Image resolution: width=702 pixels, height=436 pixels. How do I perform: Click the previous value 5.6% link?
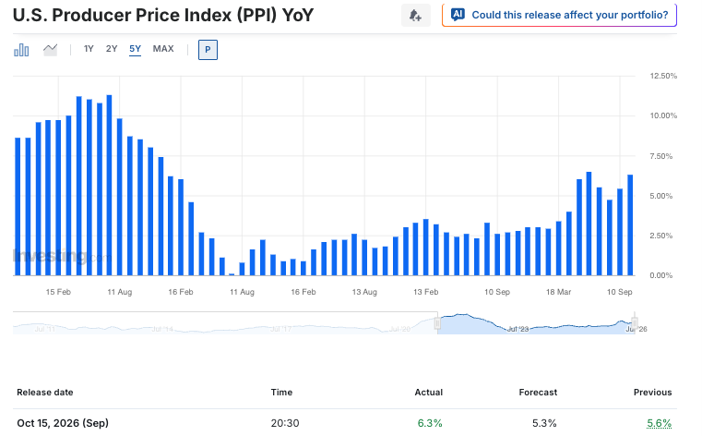pyautogui.click(x=659, y=423)
